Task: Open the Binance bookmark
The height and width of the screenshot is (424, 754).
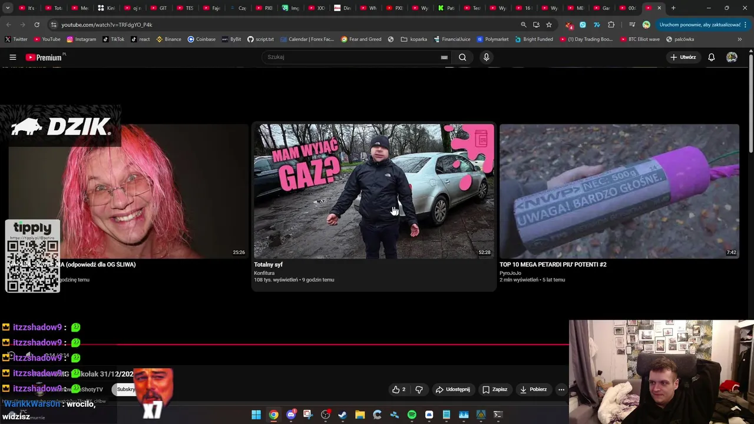Action: tap(168, 39)
